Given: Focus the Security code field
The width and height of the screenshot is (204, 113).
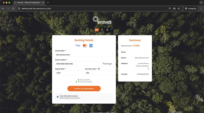Looking at the screenshot, I should coord(99,73).
